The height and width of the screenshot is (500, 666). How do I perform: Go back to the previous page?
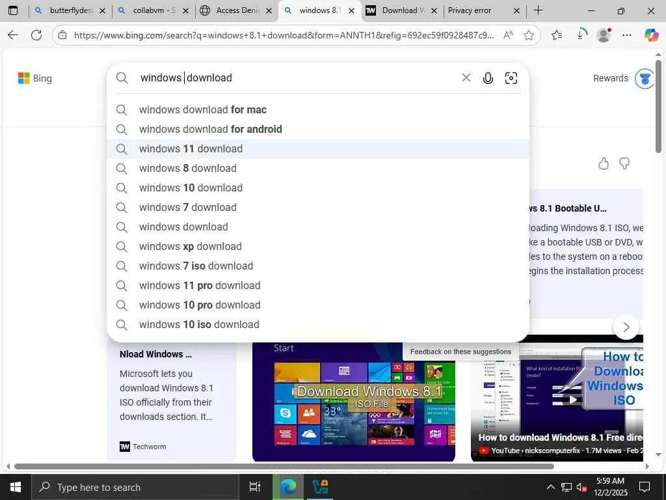pos(13,35)
